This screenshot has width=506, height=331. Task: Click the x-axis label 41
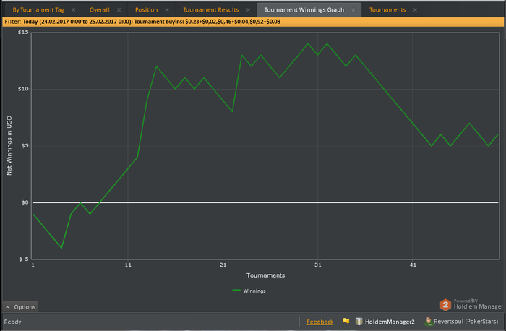[413, 265]
